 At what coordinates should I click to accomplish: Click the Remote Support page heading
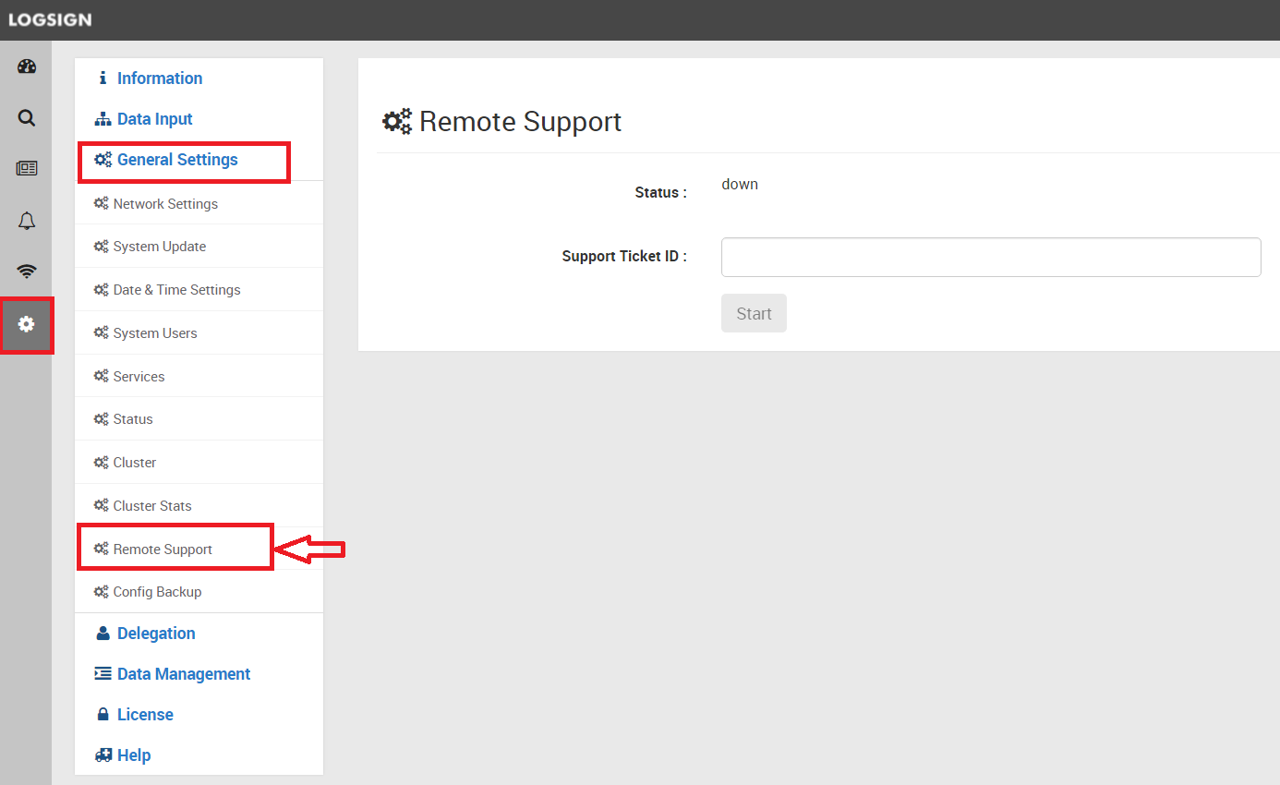point(520,122)
